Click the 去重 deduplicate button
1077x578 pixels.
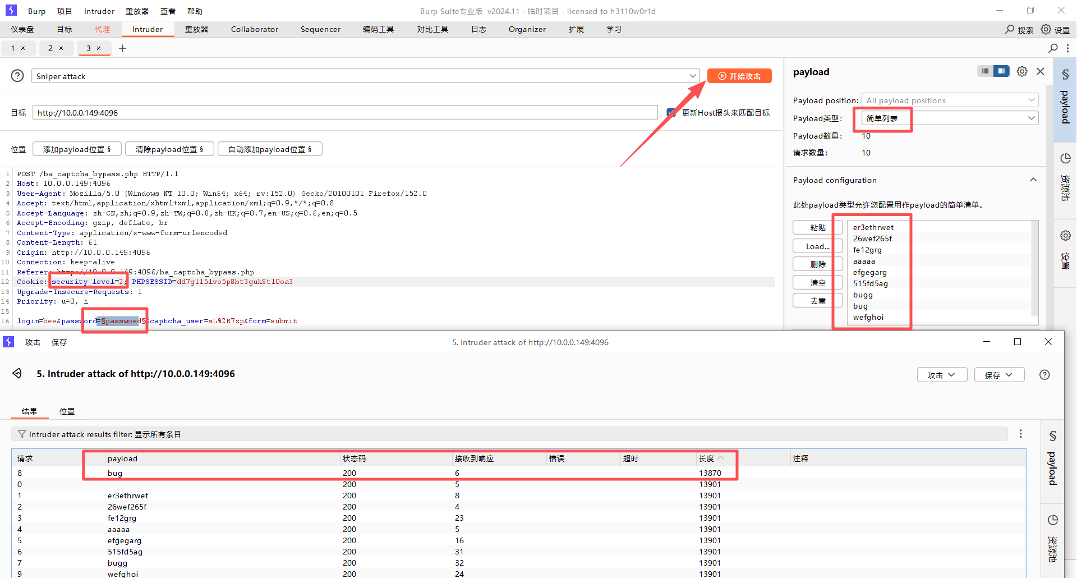818,300
